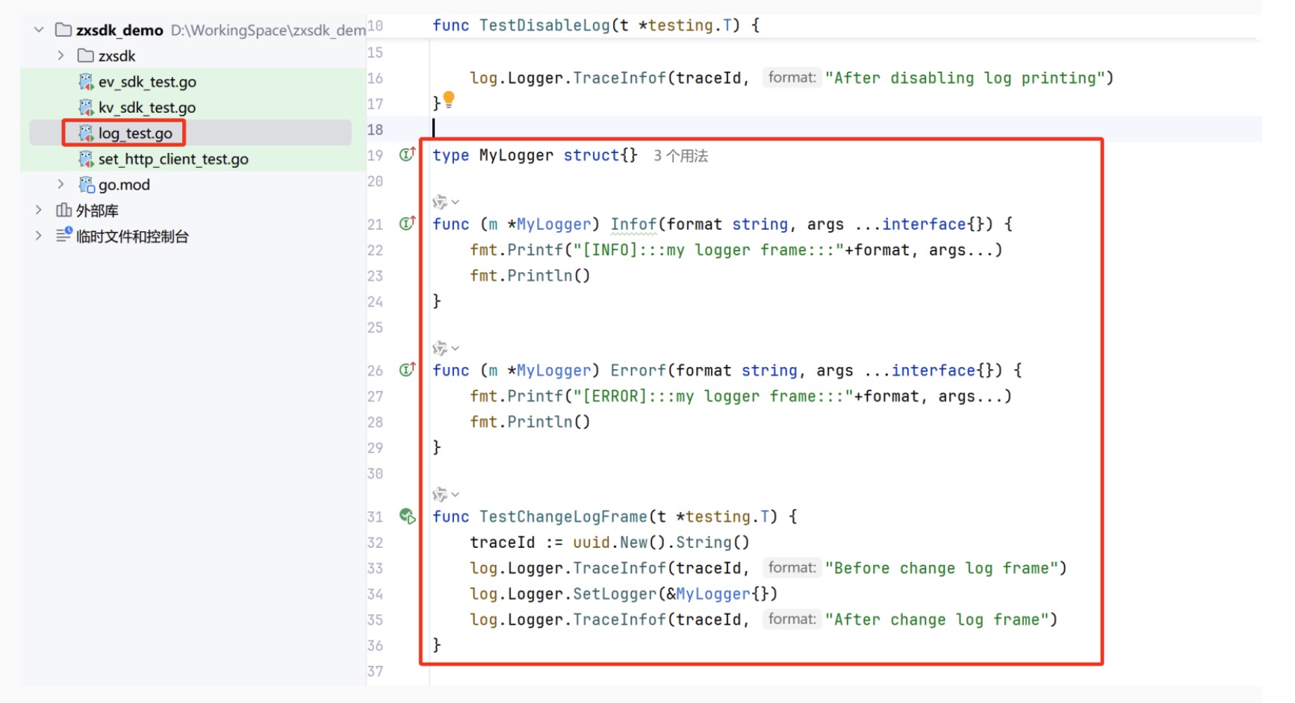Click line number 18 in the gutter
The image size is (1295, 703).
click(375, 130)
